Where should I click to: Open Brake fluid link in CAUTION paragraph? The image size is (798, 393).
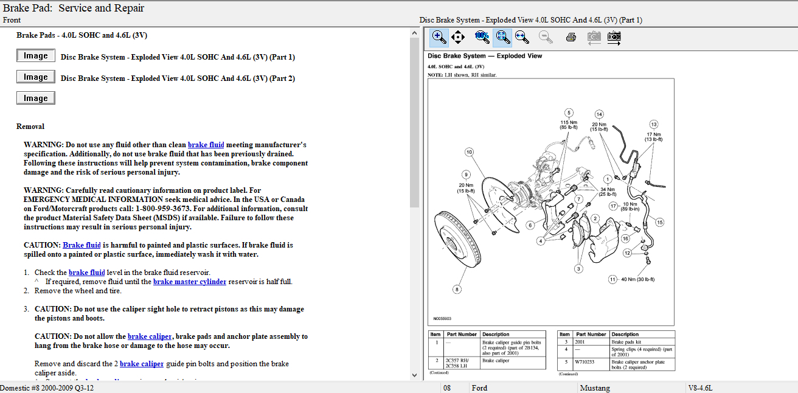click(82, 245)
